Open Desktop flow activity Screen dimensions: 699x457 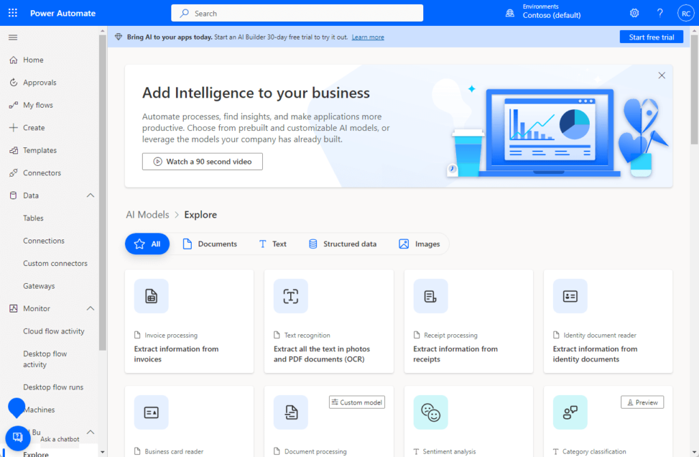(45, 359)
